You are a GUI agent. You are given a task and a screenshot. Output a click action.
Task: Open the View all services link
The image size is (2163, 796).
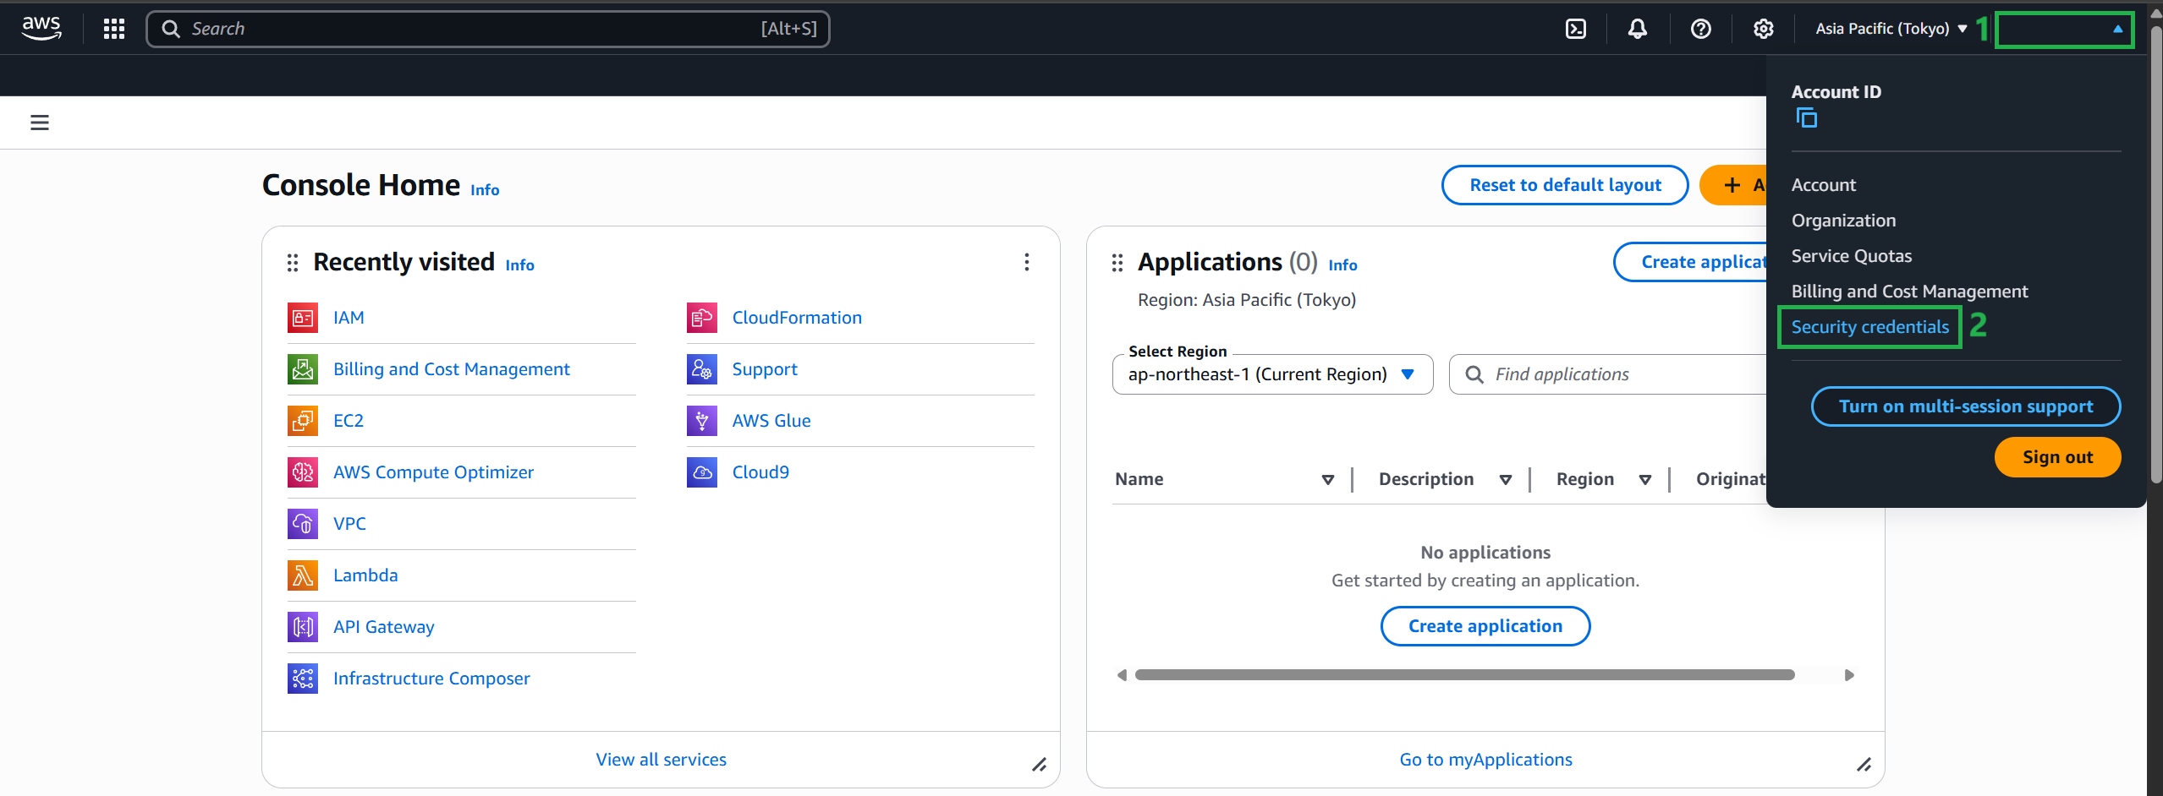(x=661, y=760)
